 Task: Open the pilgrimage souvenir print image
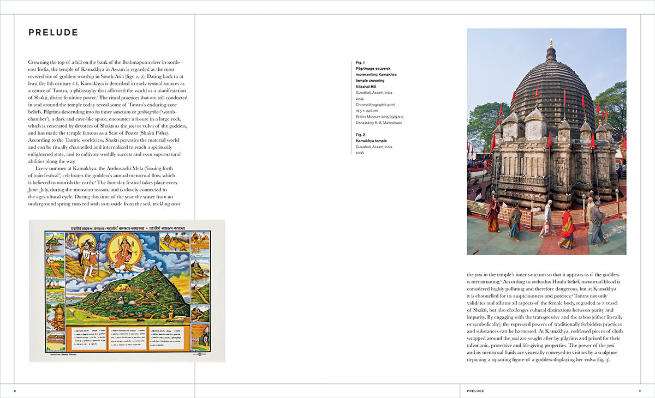127,291
